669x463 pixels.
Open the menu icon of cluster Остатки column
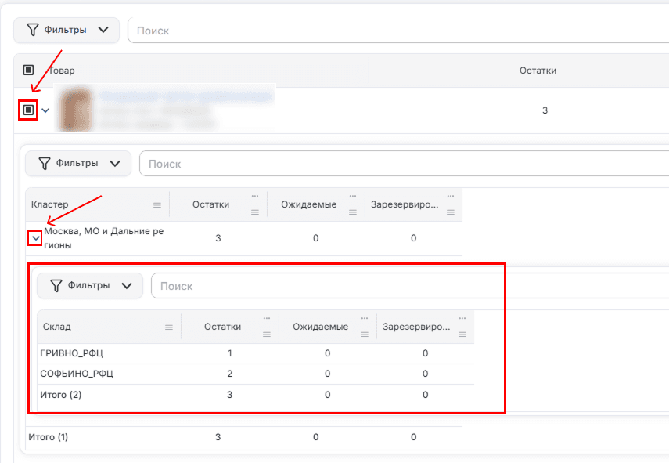(x=255, y=212)
